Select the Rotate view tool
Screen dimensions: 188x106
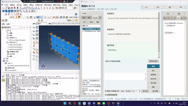coord(9,14)
